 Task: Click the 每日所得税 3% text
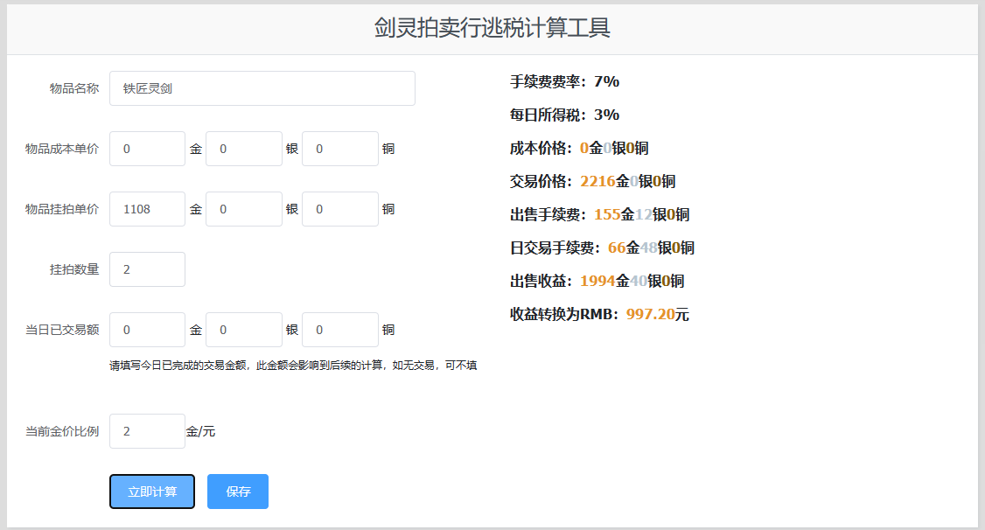565,115
